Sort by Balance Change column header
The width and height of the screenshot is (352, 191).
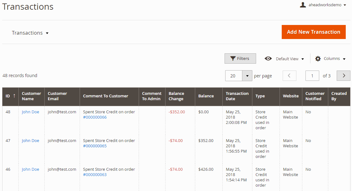click(180, 96)
